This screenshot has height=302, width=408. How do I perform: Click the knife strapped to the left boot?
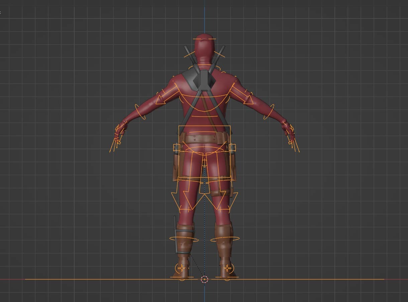(x=176, y=234)
